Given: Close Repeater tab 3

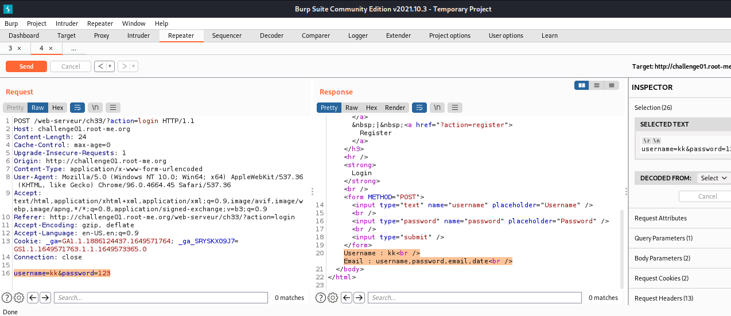Looking at the screenshot, I should coord(19,49).
